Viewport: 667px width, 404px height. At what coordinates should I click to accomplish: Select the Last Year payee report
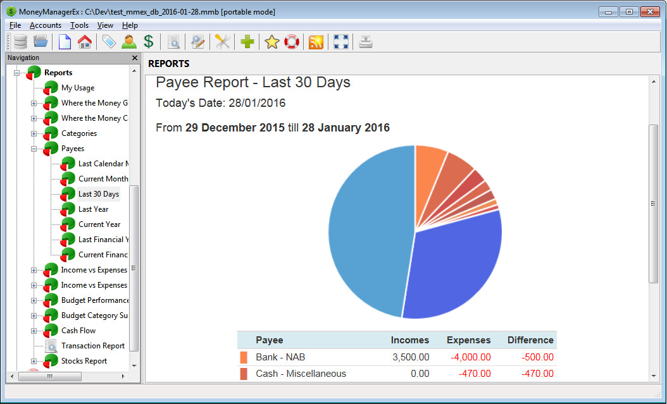point(93,209)
